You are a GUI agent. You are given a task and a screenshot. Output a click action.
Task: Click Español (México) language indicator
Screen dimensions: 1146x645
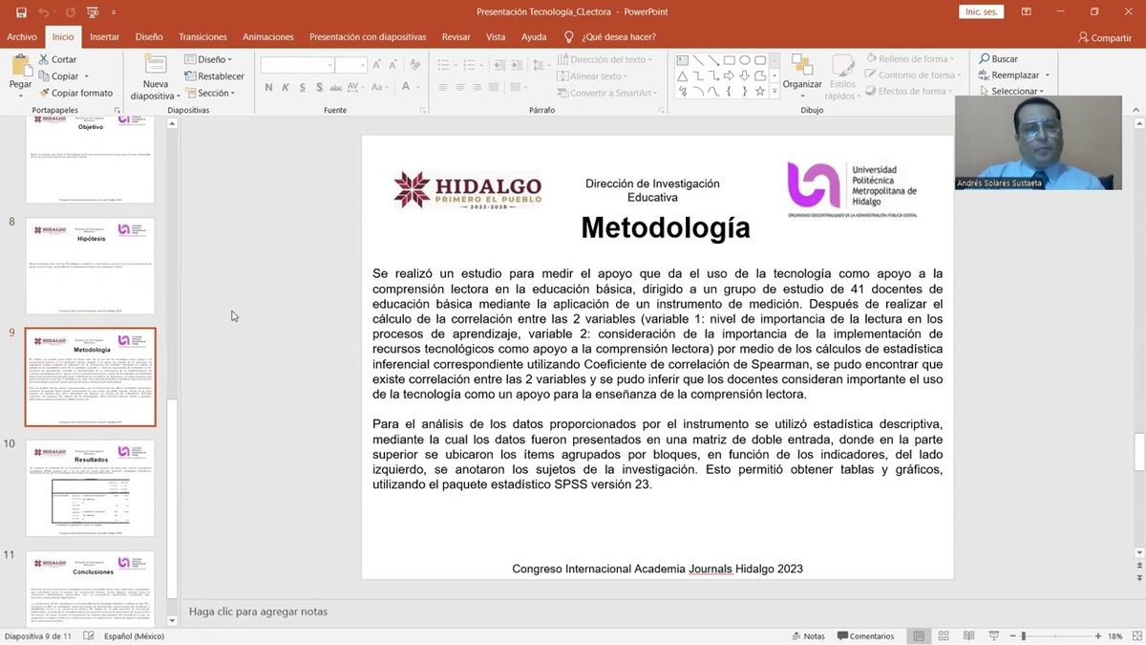coord(134,636)
